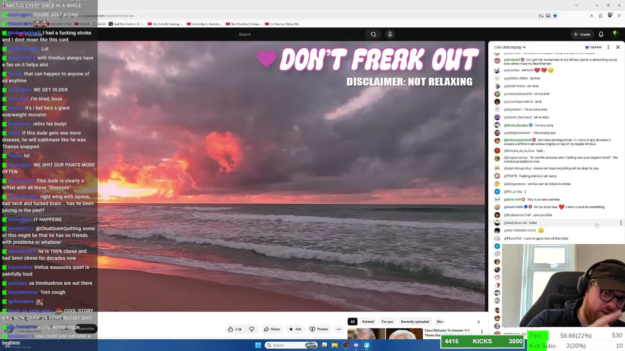The width and height of the screenshot is (625, 351).
Task: Open Discord from the taskbar
Action: [x=356, y=345]
